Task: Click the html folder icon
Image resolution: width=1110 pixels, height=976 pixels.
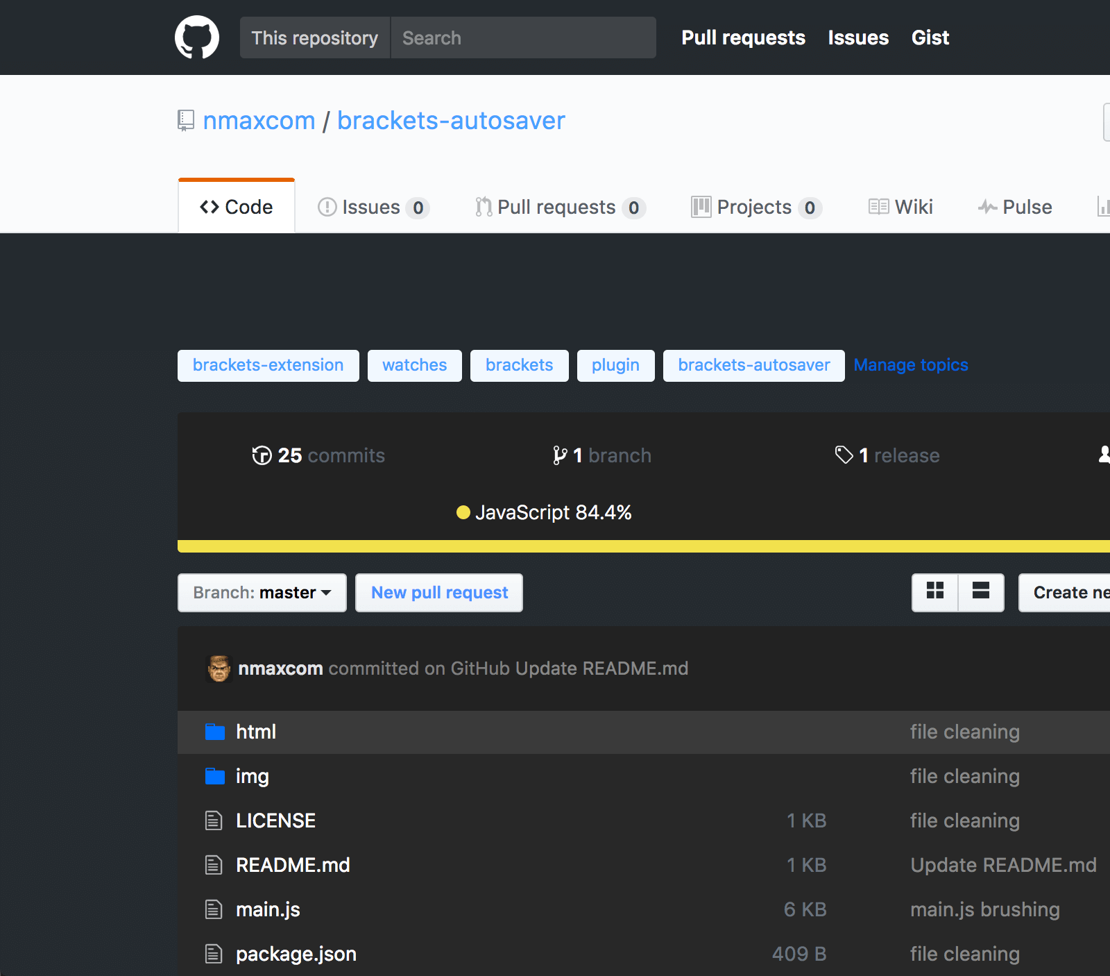Action: click(x=215, y=732)
